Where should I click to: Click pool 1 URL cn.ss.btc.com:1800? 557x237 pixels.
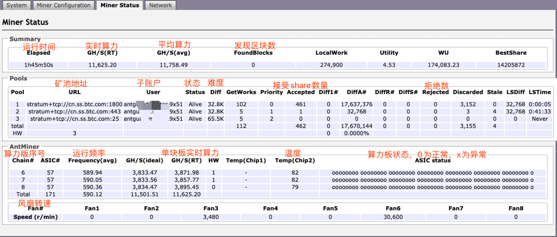[75, 104]
